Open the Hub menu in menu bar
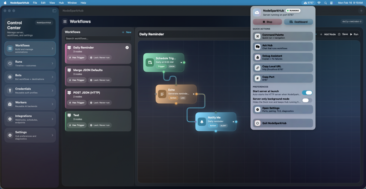Viewport: 366px width, 189px height. point(61,3)
